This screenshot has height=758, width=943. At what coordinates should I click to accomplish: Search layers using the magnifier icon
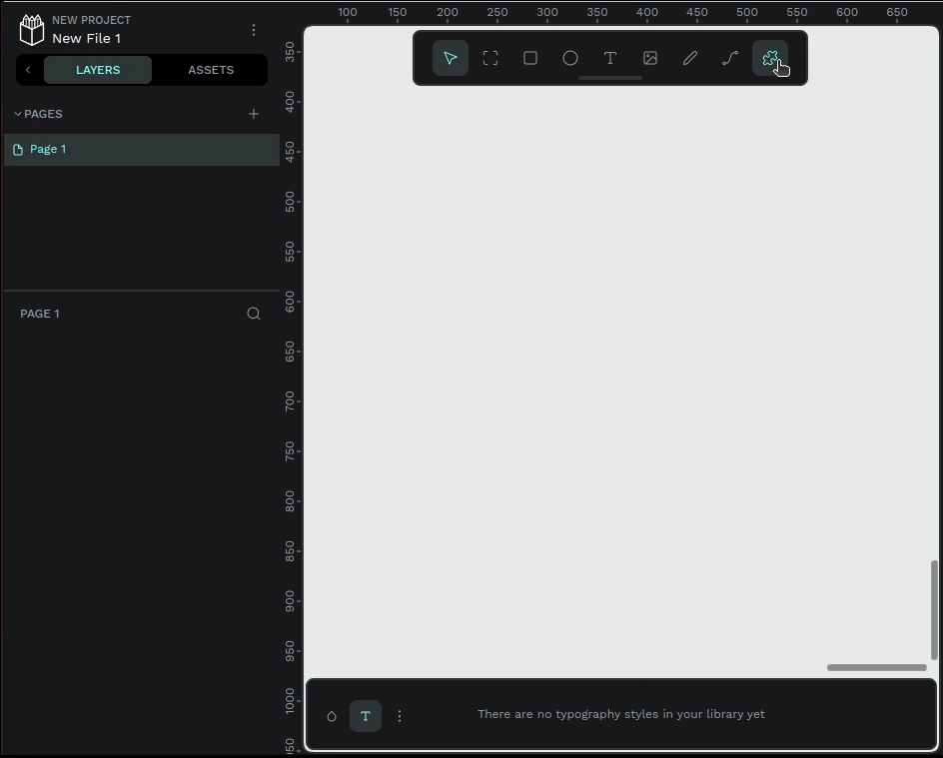coord(254,314)
